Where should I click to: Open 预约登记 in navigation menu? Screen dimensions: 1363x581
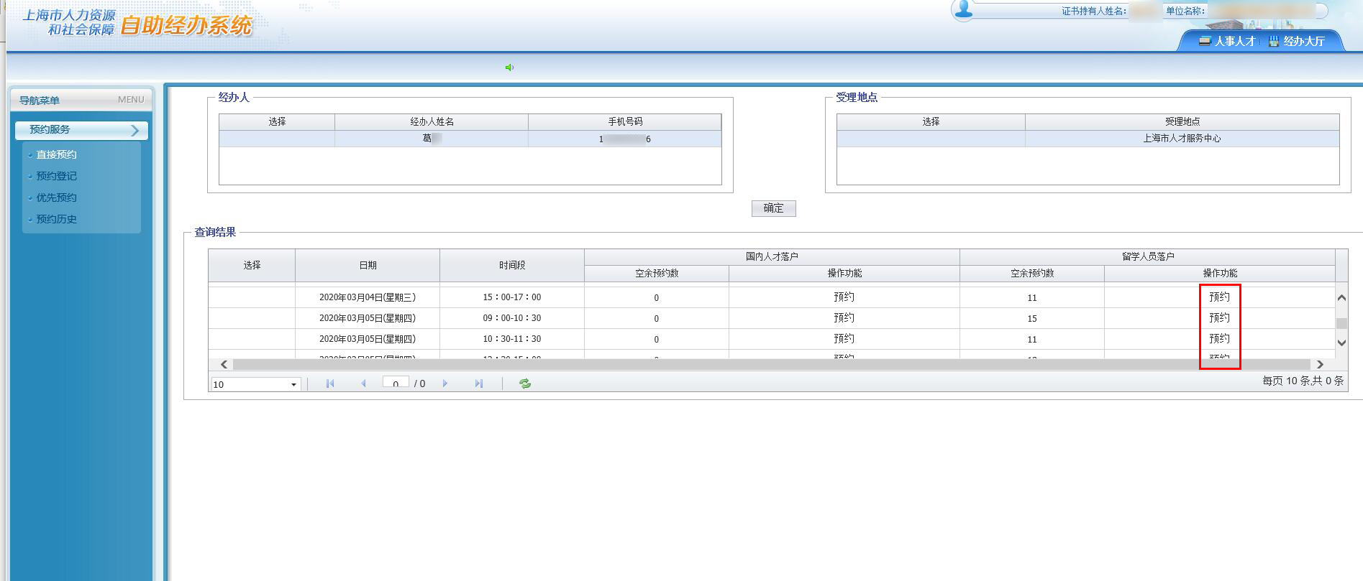(x=56, y=176)
